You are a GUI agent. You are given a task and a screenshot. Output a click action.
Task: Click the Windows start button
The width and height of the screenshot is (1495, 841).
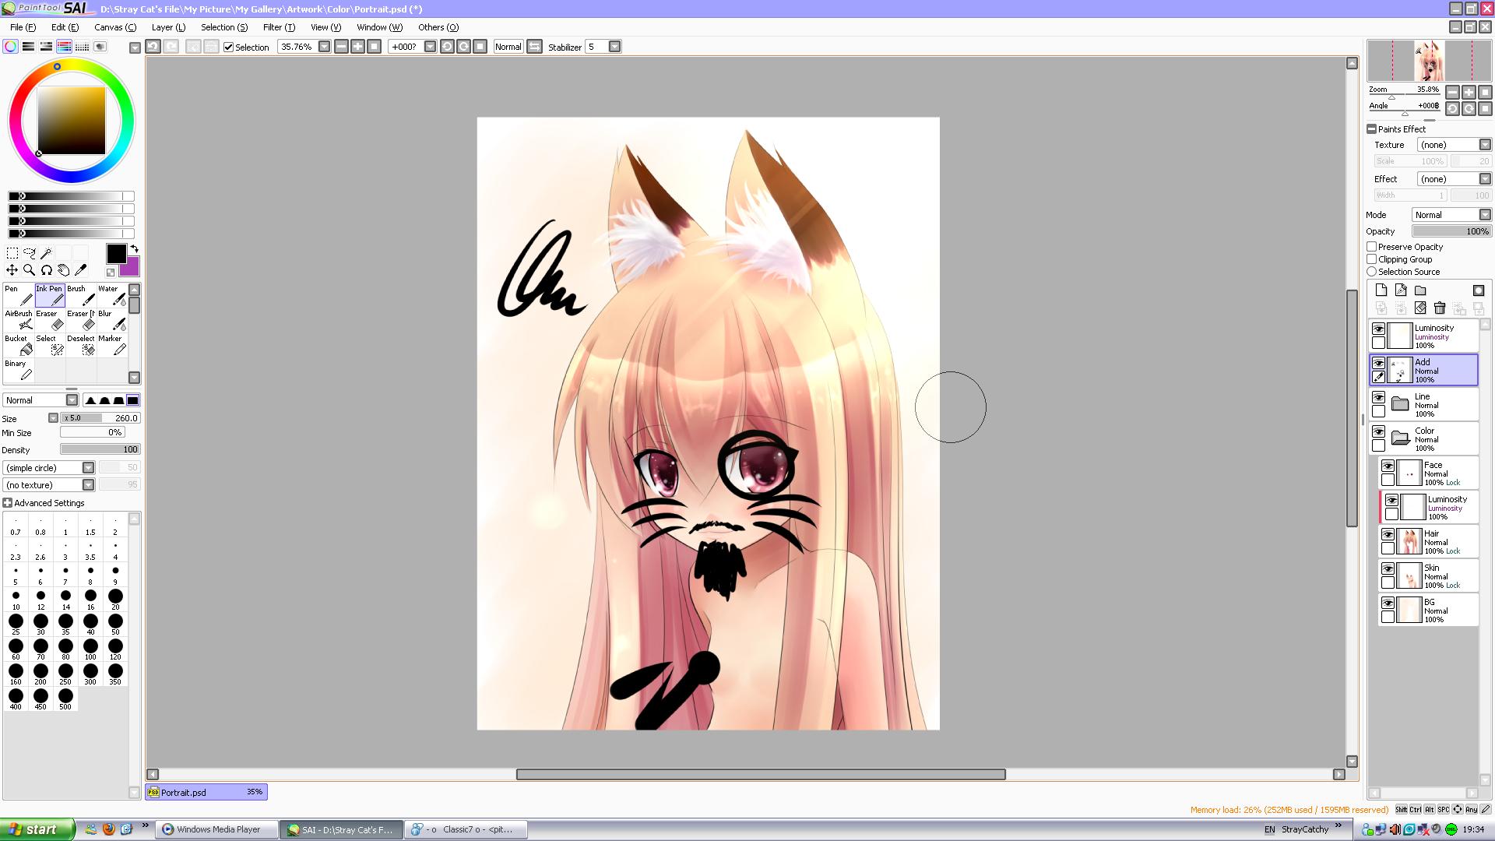click(37, 829)
